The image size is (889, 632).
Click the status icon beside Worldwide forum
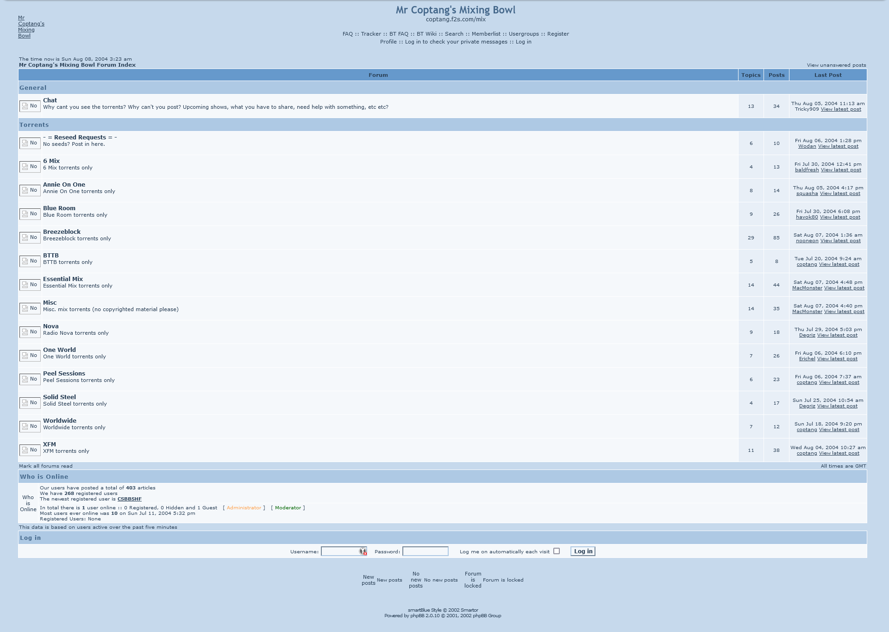30,426
